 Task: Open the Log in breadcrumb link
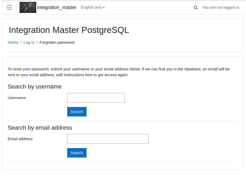pyautogui.click(x=29, y=42)
